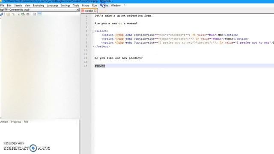Image resolution: width=274 pixels, height=154 pixels.
Task: Click the NppFTP download file icon
Action: point(13,14)
